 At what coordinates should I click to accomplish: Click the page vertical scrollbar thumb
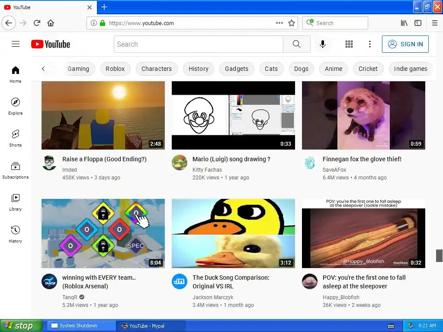439,256
